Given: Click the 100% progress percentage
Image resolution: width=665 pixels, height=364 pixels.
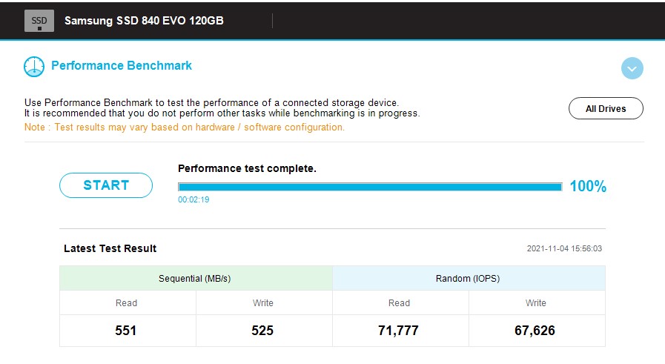Looking at the screenshot, I should (588, 187).
